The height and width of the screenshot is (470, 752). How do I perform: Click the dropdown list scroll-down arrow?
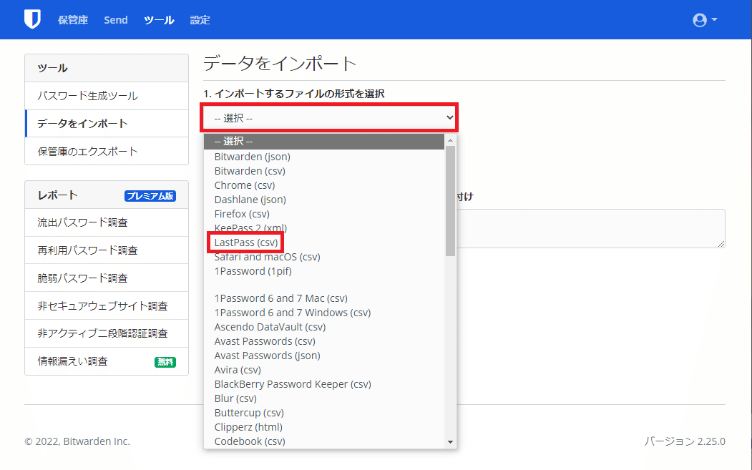click(x=450, y=442)
